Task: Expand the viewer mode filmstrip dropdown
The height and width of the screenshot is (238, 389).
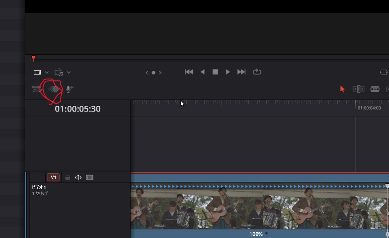Action: 46,73
